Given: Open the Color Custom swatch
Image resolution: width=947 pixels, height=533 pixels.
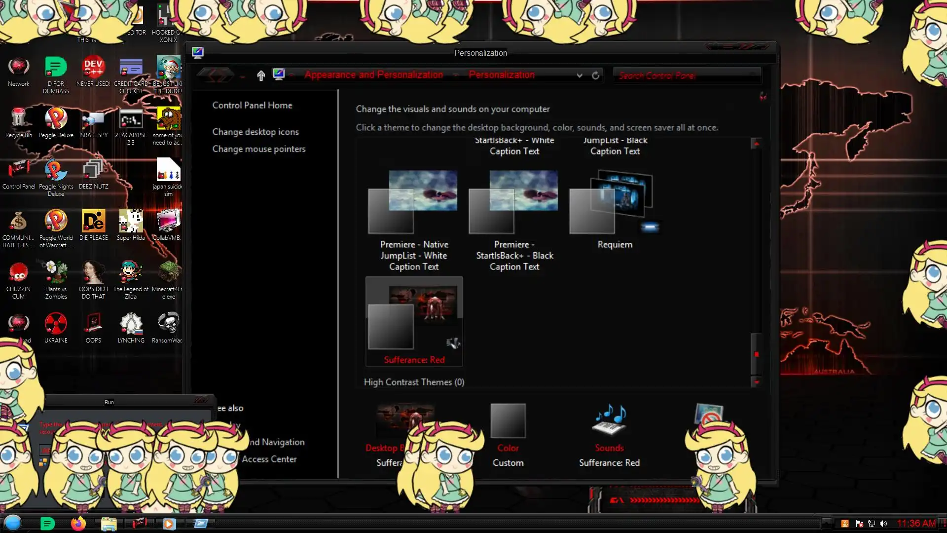Looking at the screenshot, I should coord(508,421).
